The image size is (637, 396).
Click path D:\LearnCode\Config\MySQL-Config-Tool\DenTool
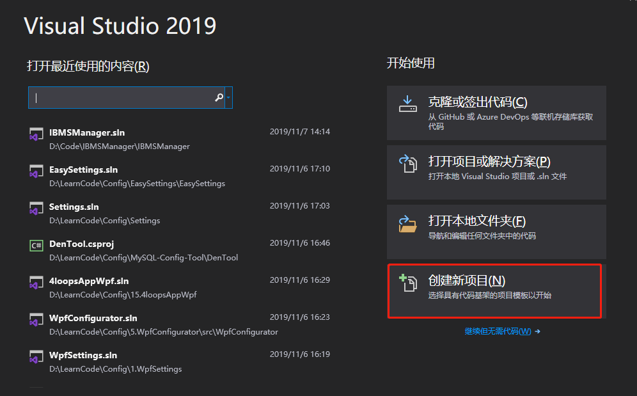[x=143, y=257]
